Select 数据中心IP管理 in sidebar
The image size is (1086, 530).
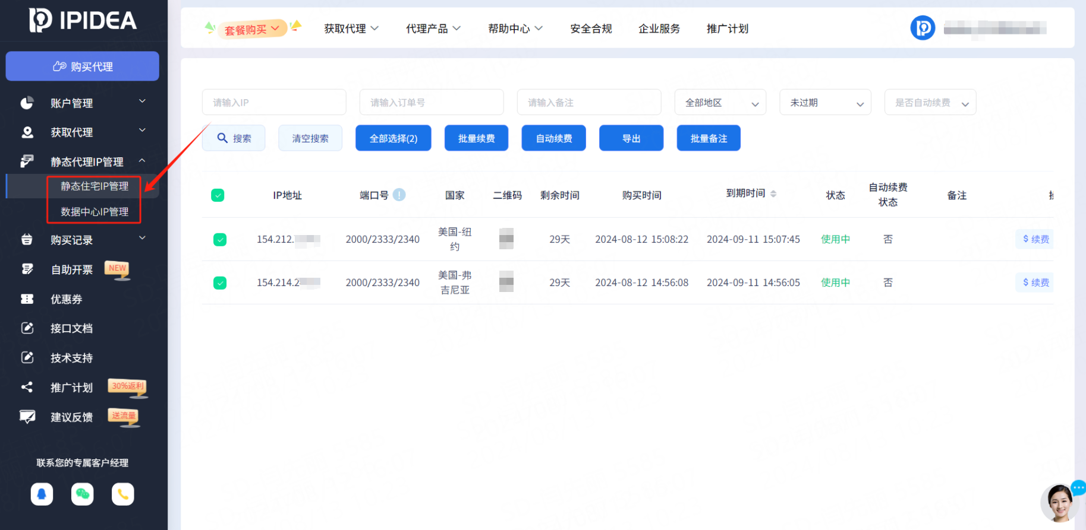point(95,211)
